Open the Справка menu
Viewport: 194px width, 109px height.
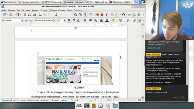click(78, 10)
